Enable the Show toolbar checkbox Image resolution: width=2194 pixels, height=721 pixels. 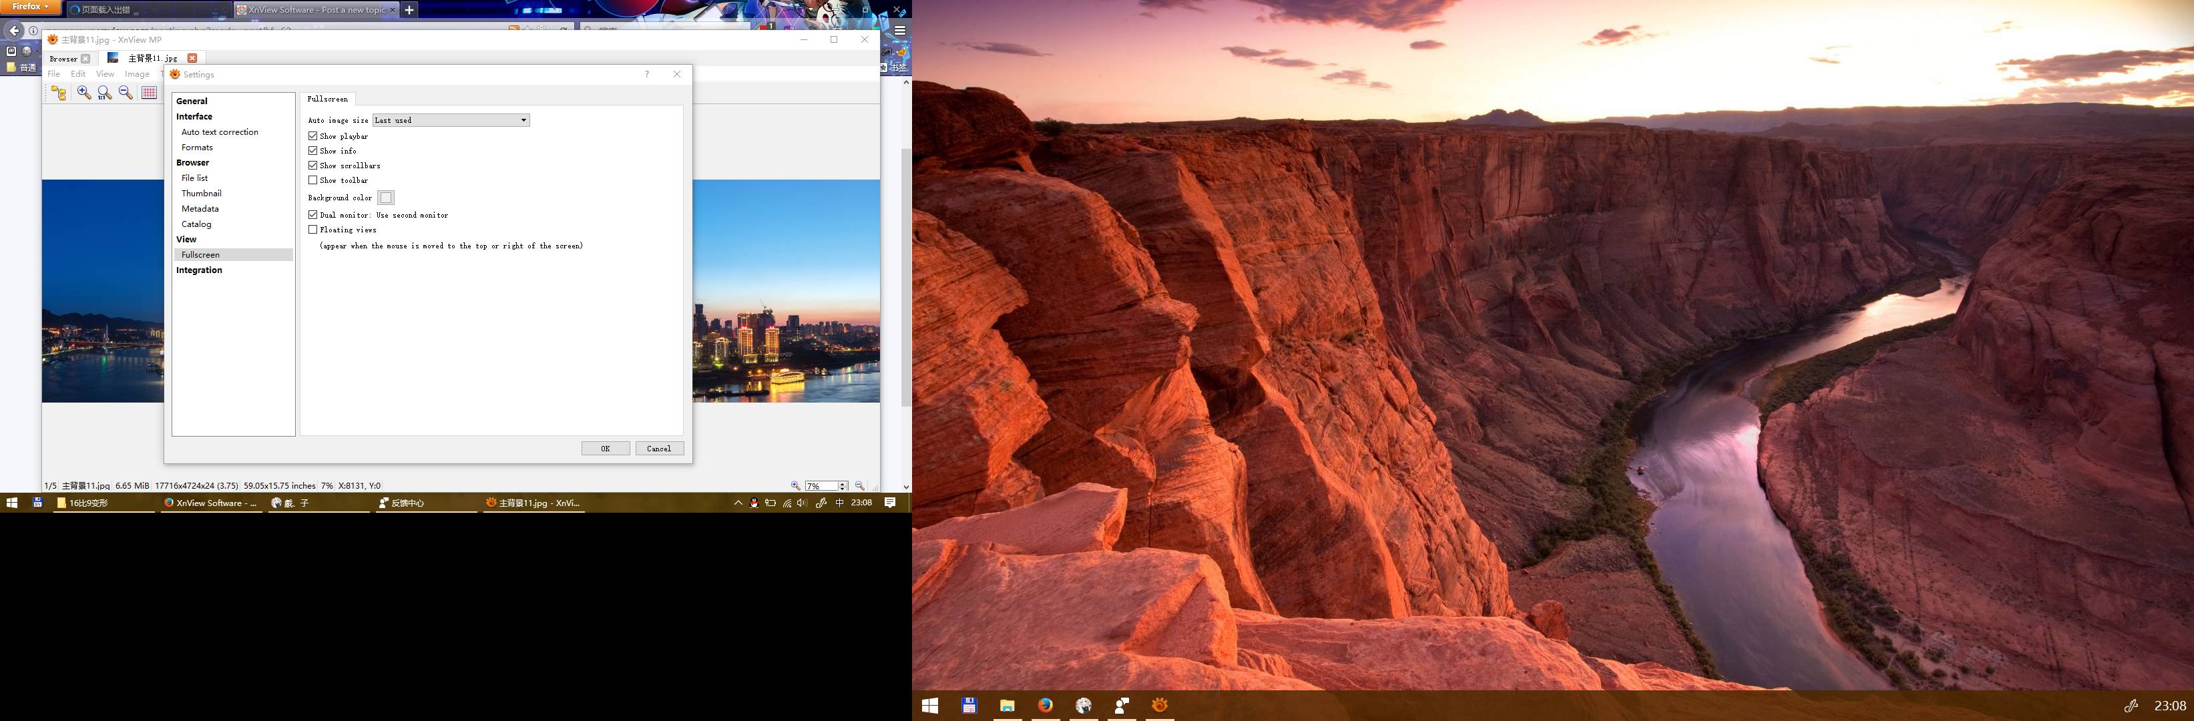pos(312,180)
